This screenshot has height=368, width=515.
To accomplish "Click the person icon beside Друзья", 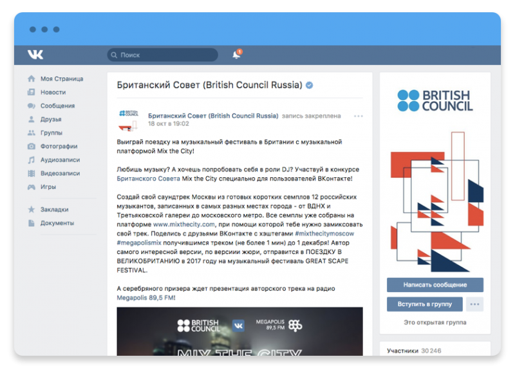I will (x=31, y=119).
